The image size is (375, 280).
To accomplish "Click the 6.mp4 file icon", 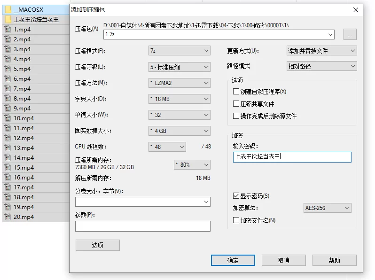I will coord(8,78).
